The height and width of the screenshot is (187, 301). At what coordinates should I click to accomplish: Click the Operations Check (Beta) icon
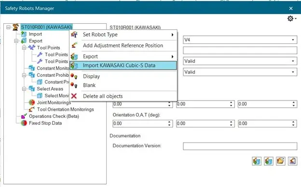point(24,116)
